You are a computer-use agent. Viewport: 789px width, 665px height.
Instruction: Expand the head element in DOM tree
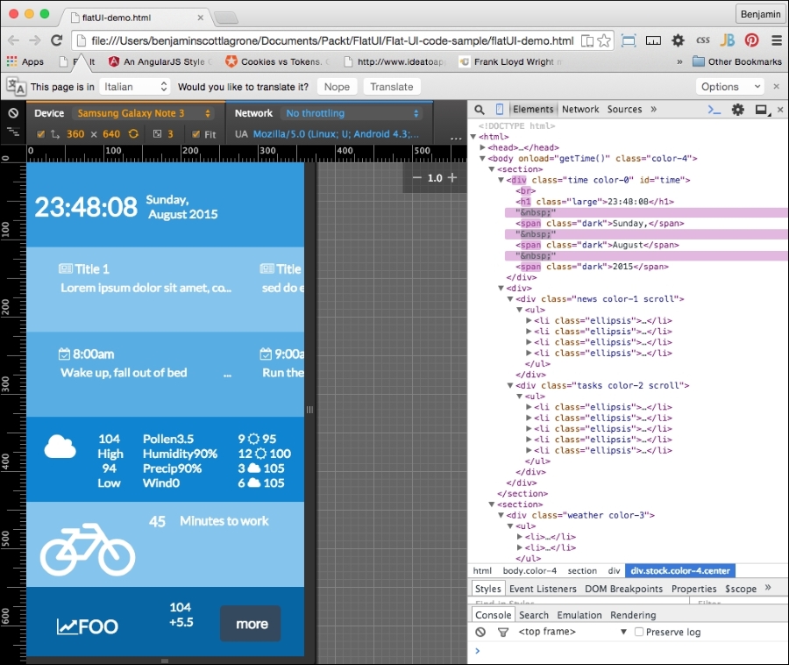pos(483,147)
